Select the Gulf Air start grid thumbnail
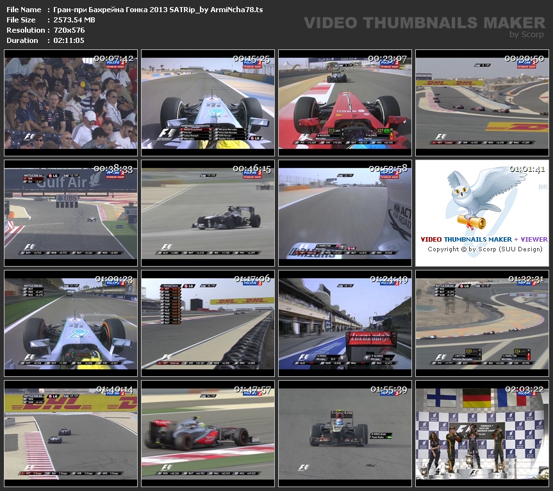The height and width of the screenshot is (491, 553). click(x=70, y=213)
